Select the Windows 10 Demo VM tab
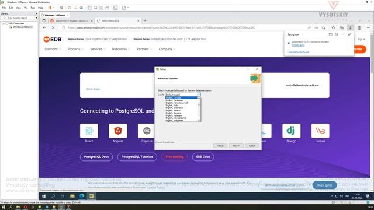 (54, 15)
